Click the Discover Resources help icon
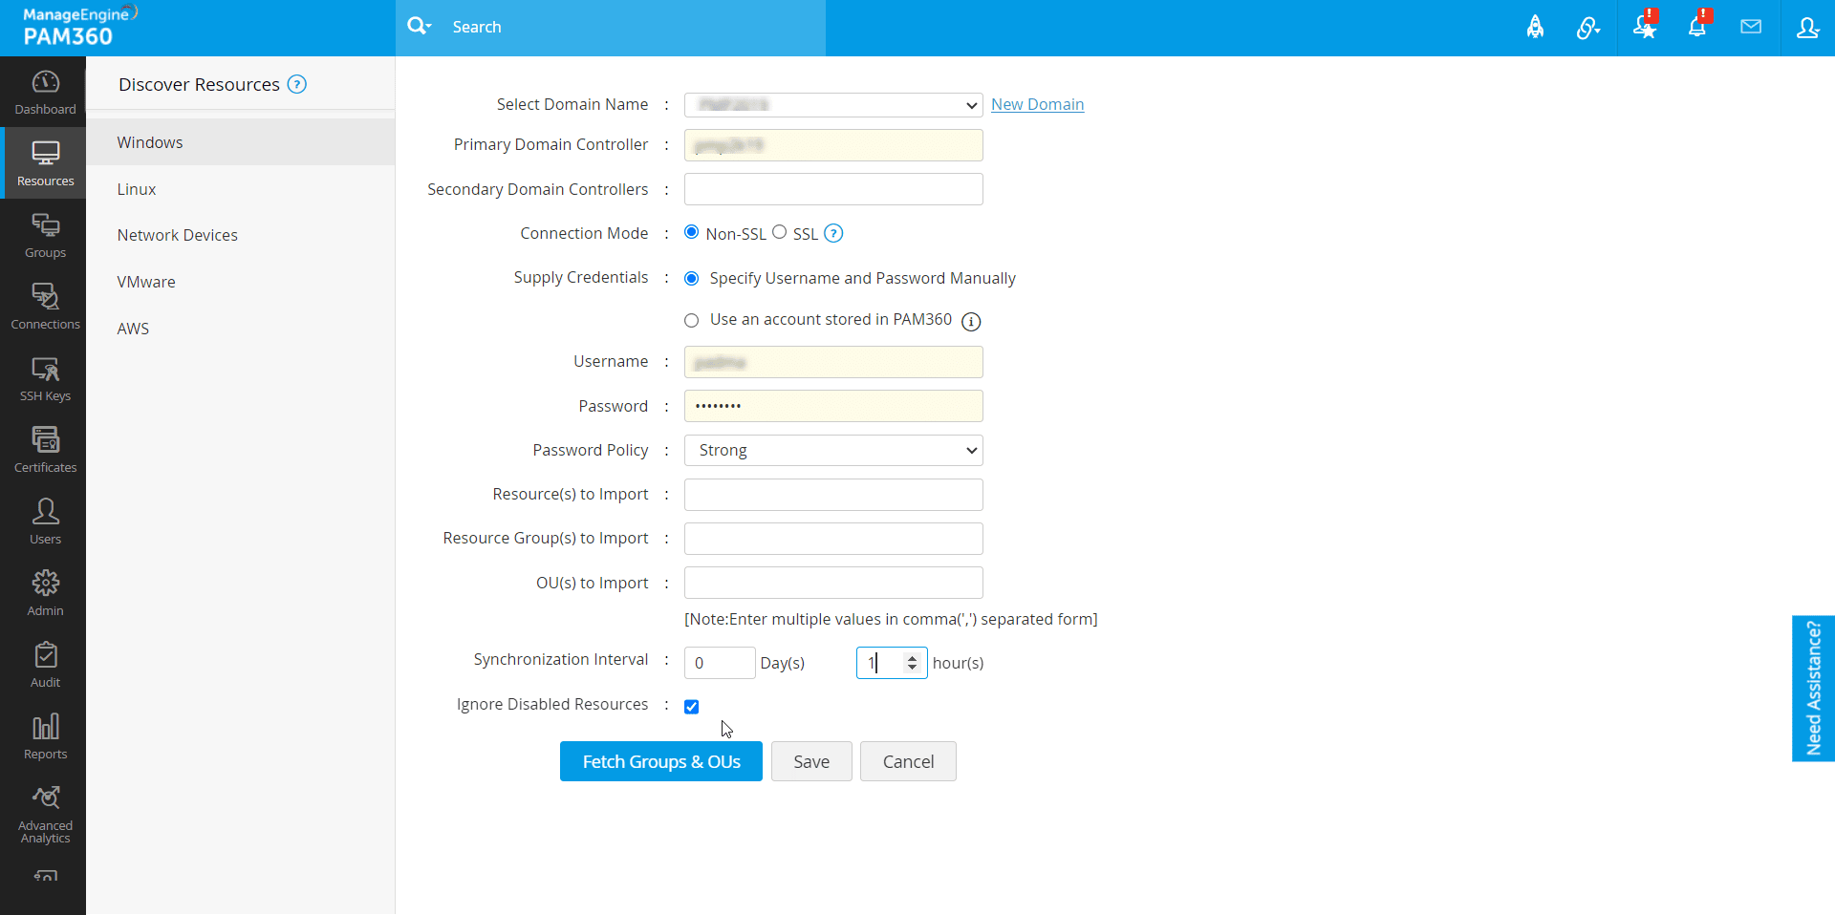 click(x=297, y=84)
